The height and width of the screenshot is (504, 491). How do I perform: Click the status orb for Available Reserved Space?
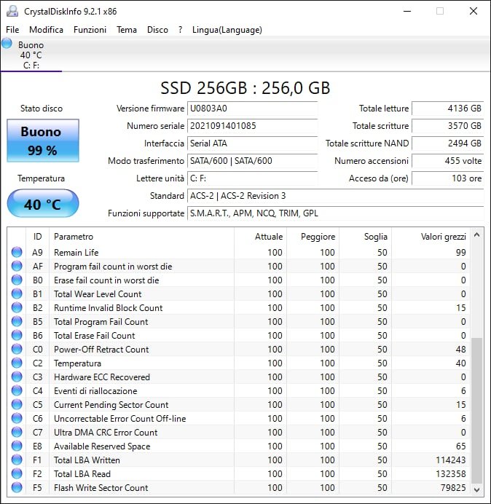pyautogui.click(x=17, y=446)
